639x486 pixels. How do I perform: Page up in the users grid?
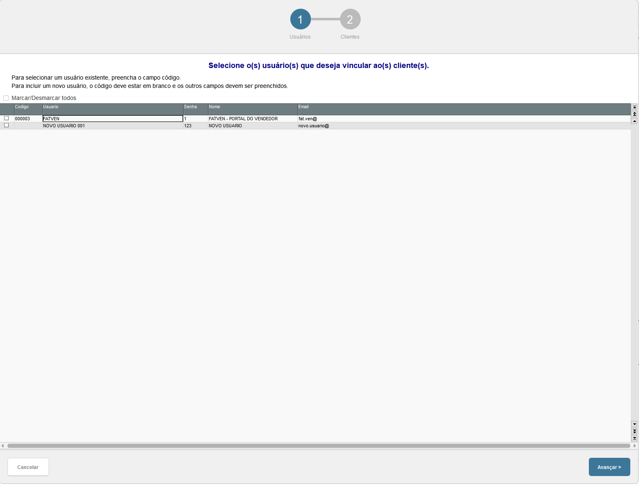[634, 114]
